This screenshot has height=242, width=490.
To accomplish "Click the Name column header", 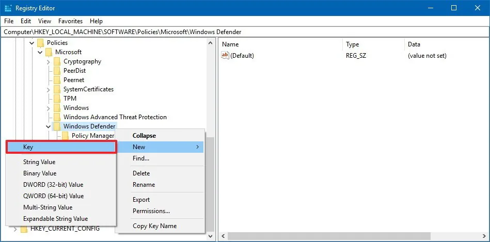I will tap(280, 44).
